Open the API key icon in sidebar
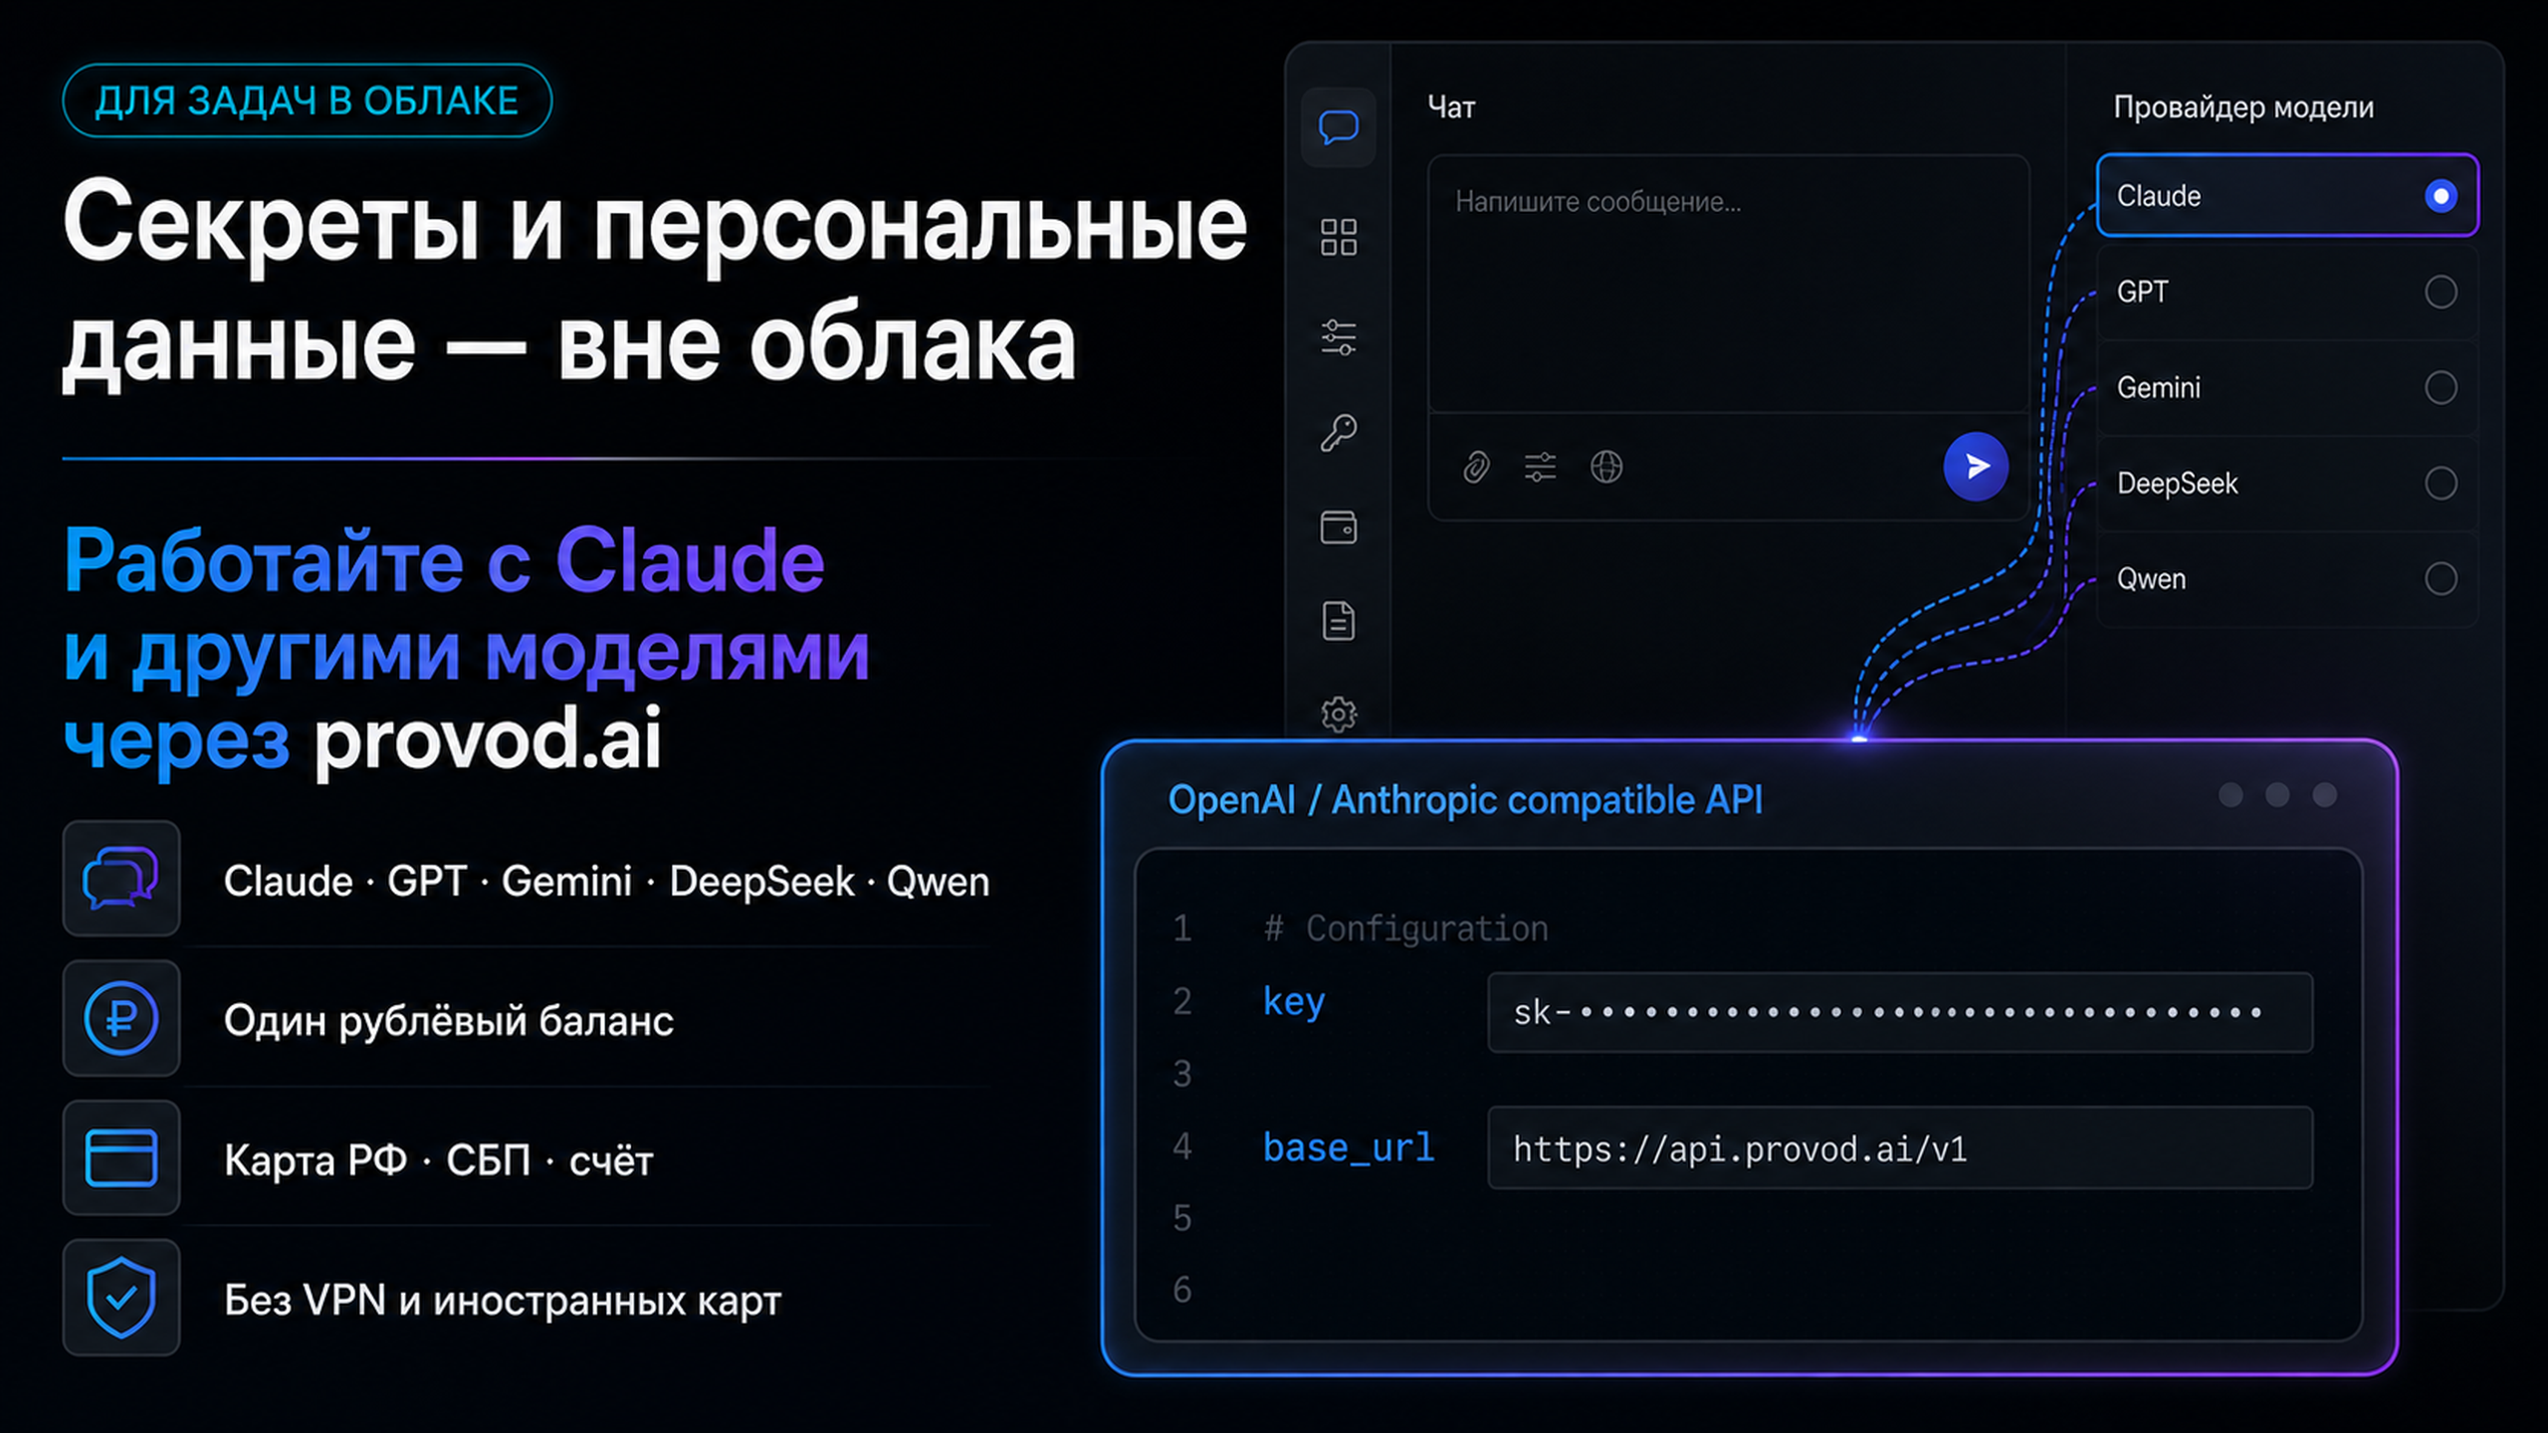The width and height of the screenshot is (2548, 1433). tap(1338, 433)
